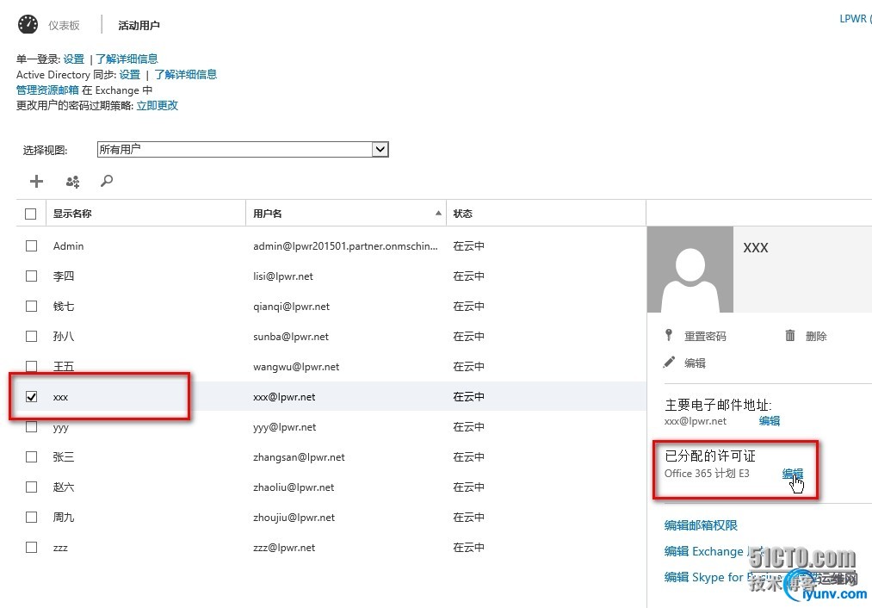Click the add user plus icon

[x=36, y=181]
